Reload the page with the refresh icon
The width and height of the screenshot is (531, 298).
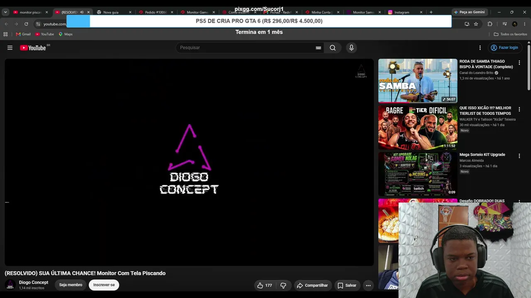[26, 24]
